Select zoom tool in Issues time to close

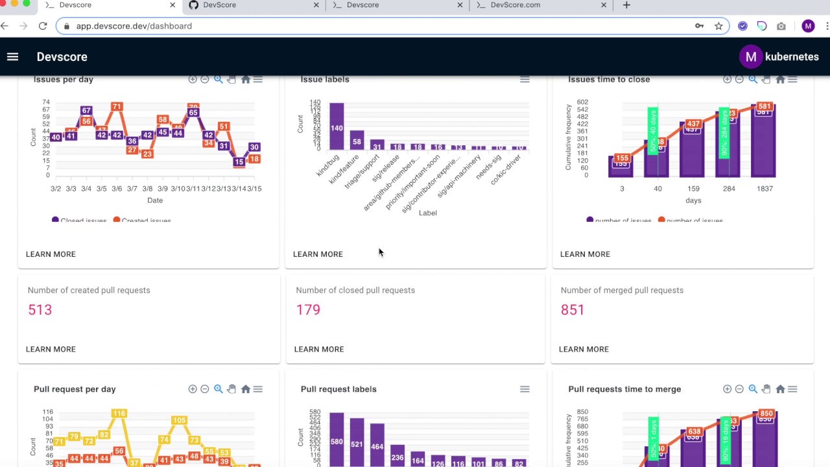(753, 79)
